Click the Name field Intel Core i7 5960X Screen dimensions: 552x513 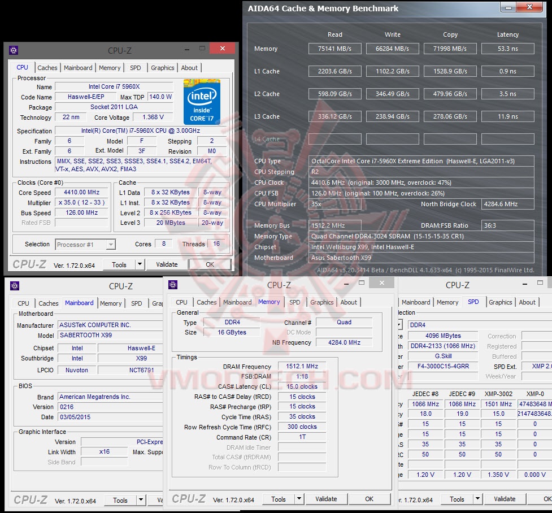point(114,86)
